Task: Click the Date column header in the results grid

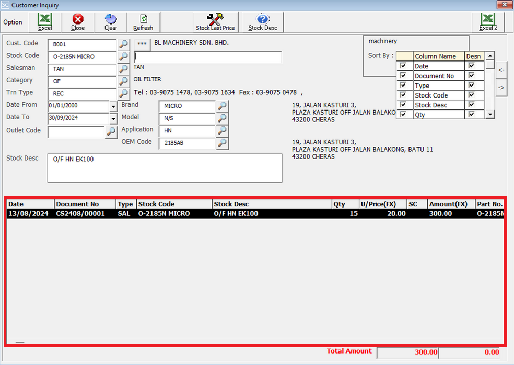Action: [30, 204]
